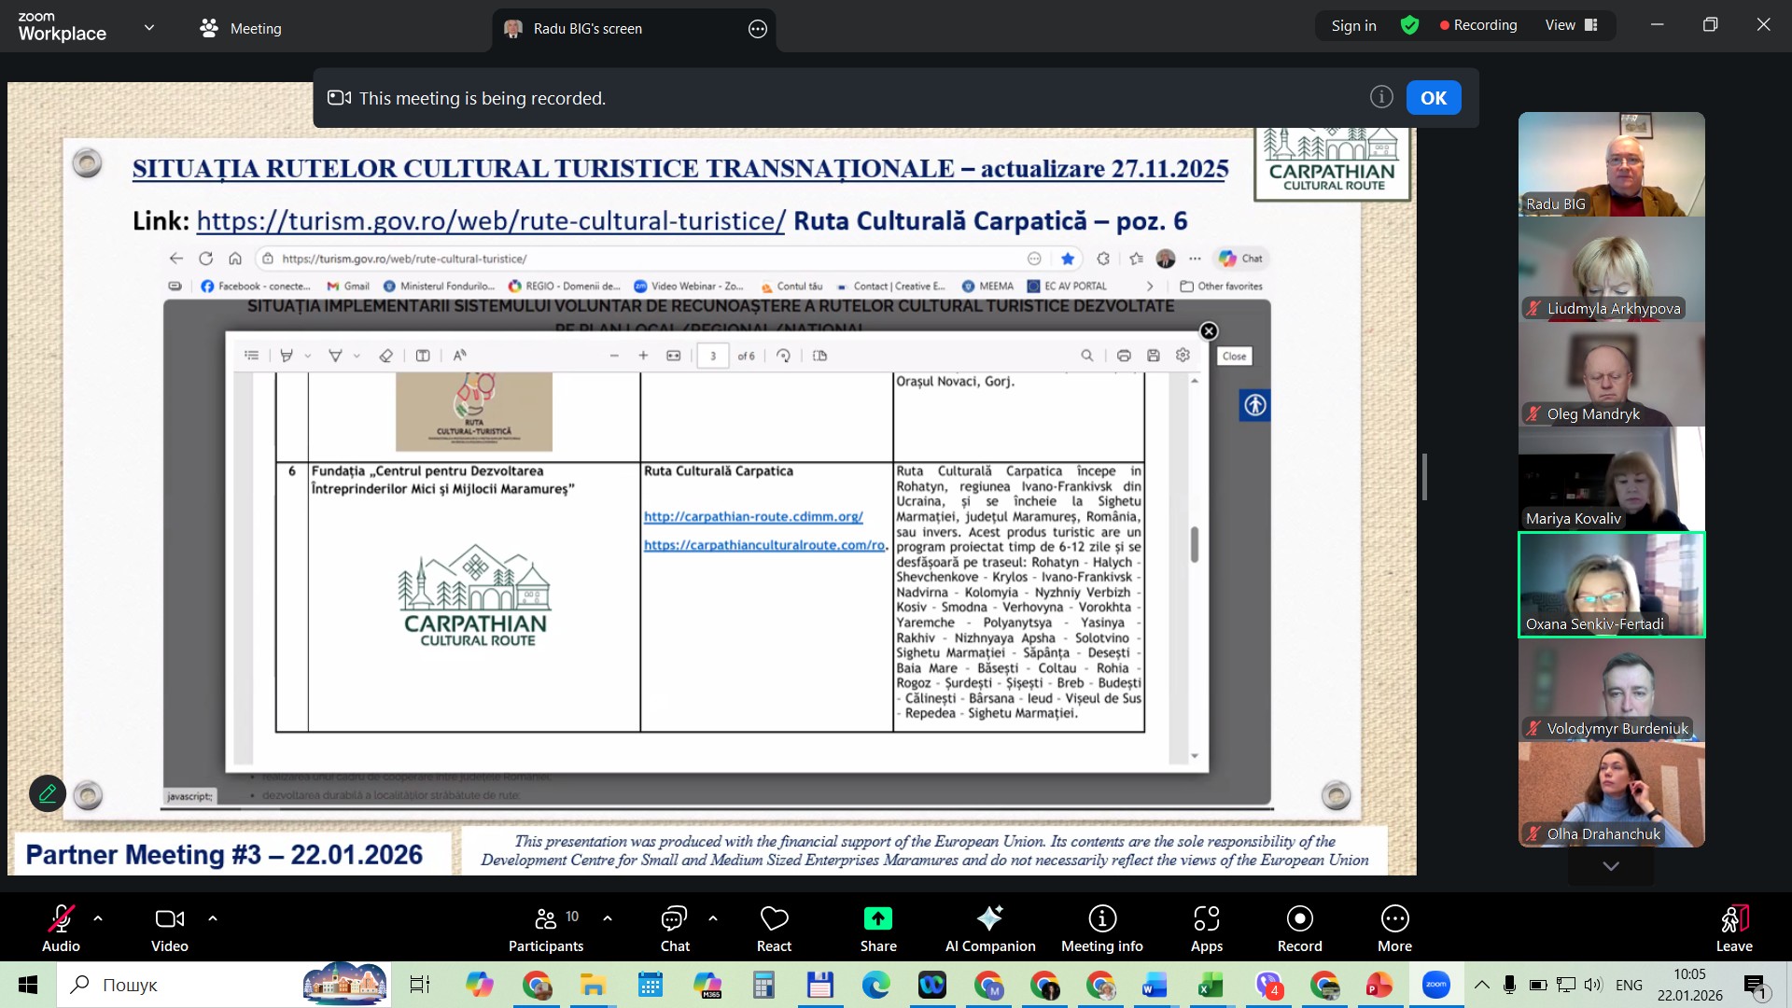Select the Meeting tab
The height and width of the screenshot is (1008, 1792).
241,28
